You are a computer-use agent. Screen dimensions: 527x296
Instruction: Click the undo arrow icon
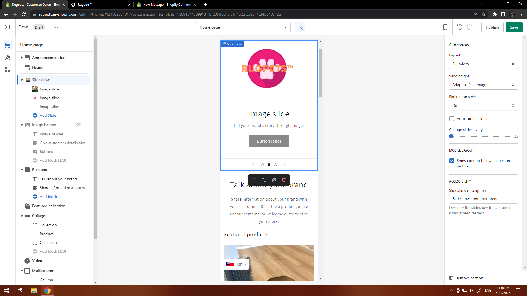point(459,27)
